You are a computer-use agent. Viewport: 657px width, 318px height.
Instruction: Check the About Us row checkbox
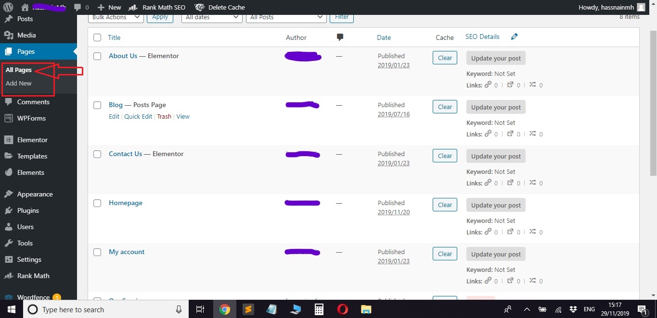click(x=97, y=56)
